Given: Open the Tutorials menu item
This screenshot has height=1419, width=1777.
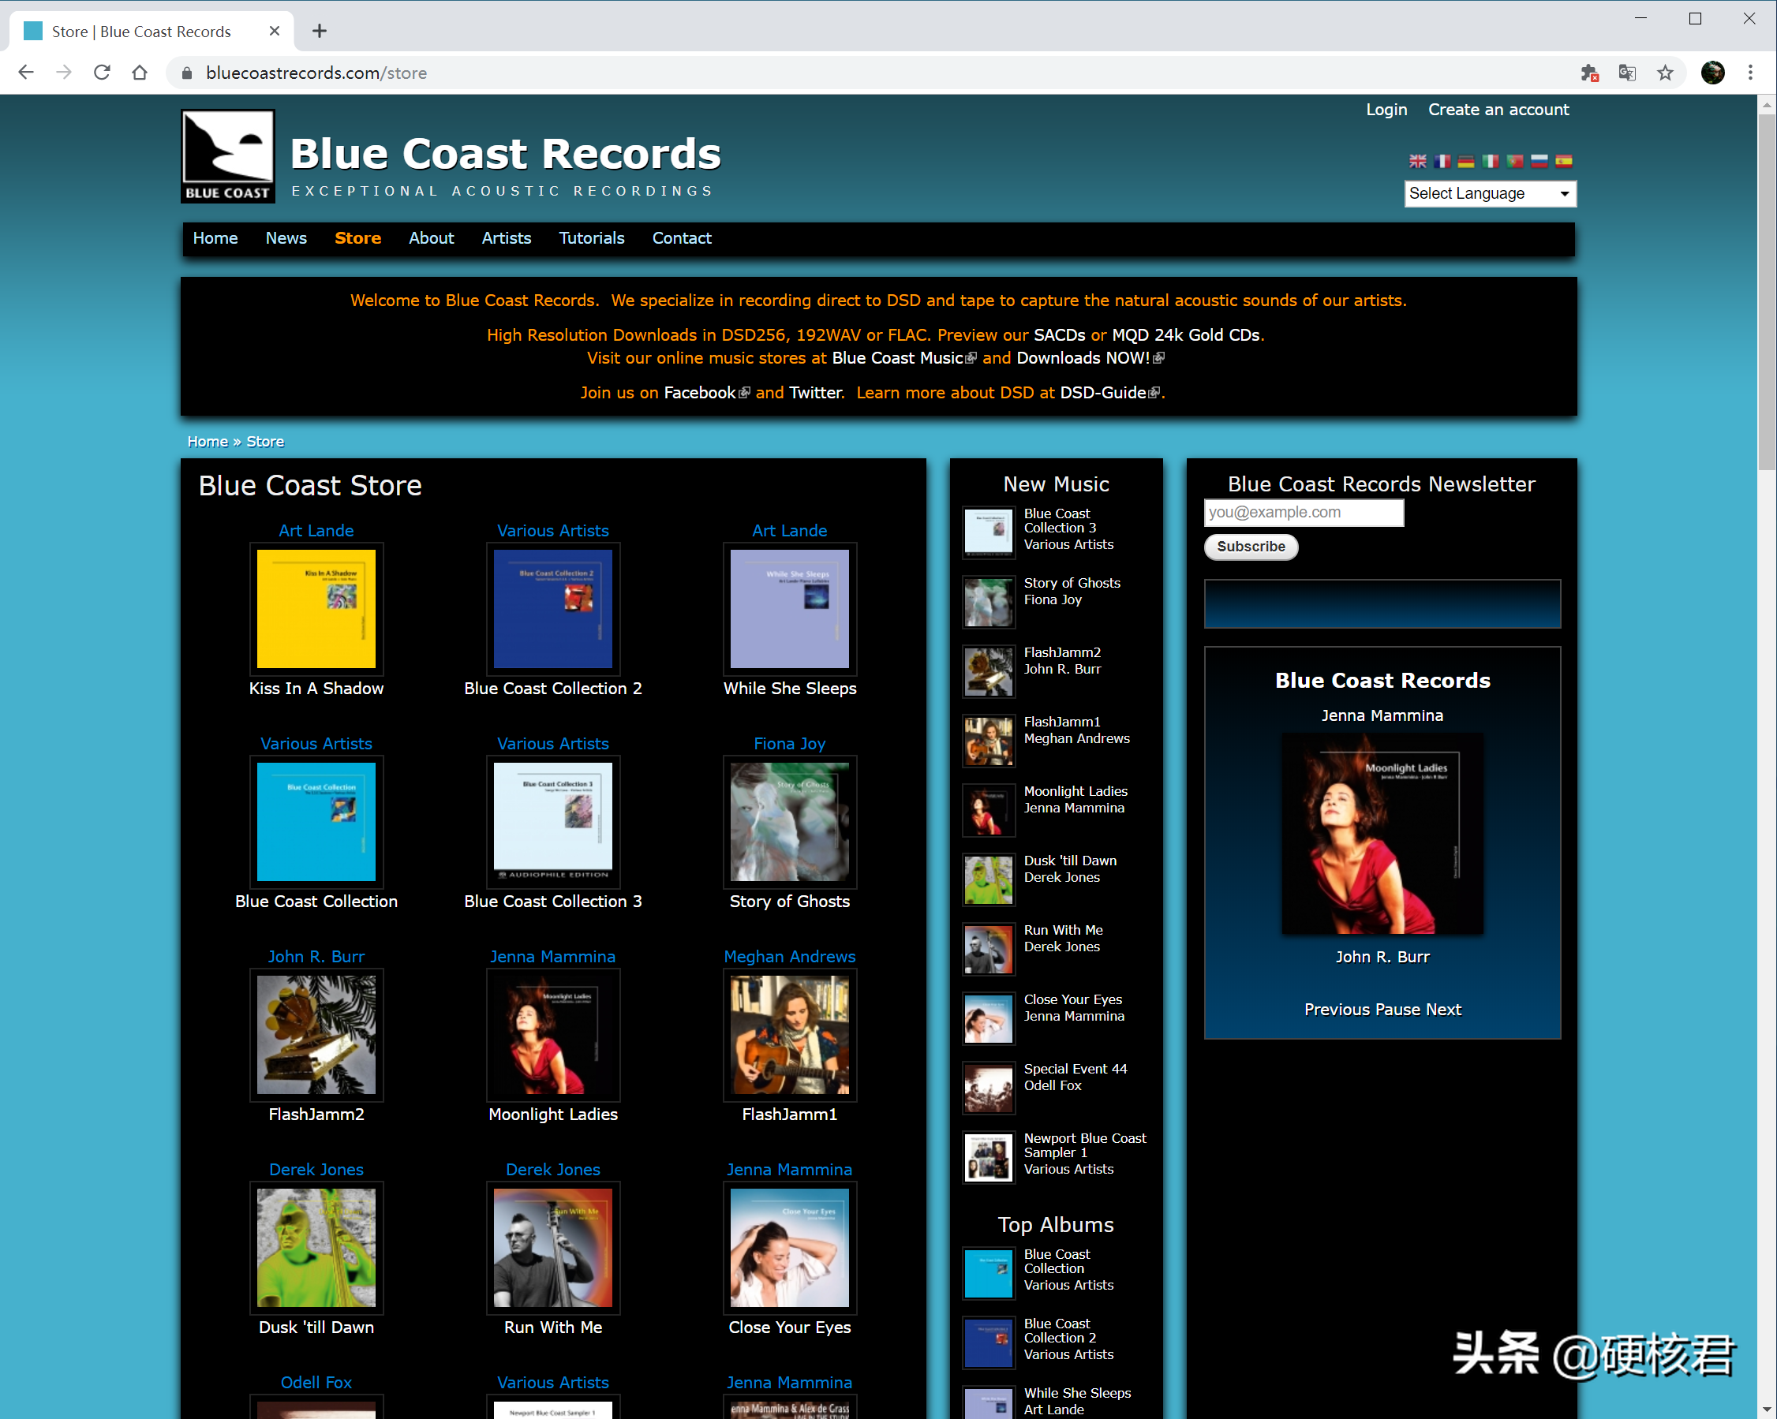Looking at the screenshot, I should point(592,238).
